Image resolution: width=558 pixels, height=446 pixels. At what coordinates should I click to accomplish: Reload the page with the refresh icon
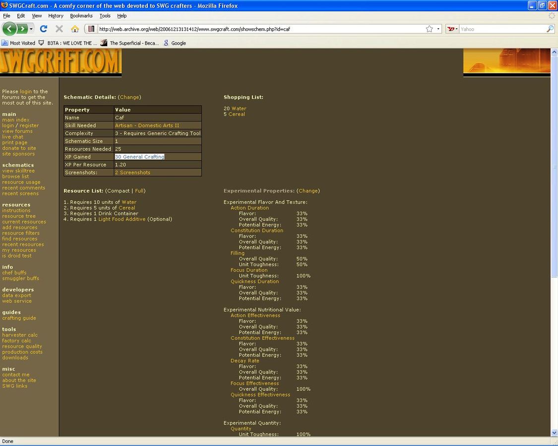click(44, 29)
